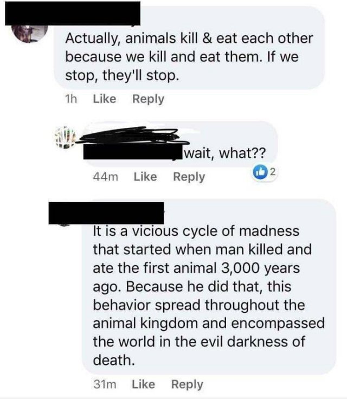Click the "wait, what??" comment text
The width and height of the screenshot is (347, 399).
click(223, 153)
